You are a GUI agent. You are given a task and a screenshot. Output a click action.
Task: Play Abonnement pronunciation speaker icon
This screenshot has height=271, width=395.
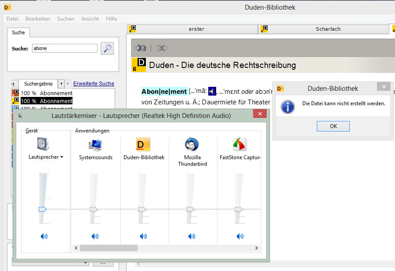[x=212, y=91]
